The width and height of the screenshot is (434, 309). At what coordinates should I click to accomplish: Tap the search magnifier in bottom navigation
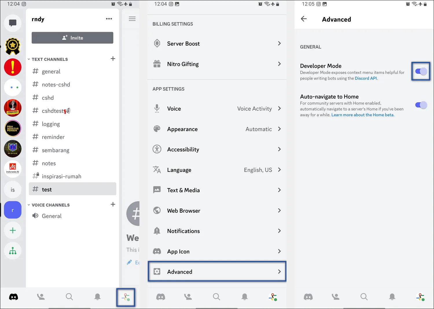click(69, 297)
